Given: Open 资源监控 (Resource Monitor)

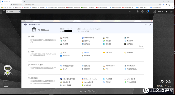Looking at the screenshot, I should [x=128, y=44].
